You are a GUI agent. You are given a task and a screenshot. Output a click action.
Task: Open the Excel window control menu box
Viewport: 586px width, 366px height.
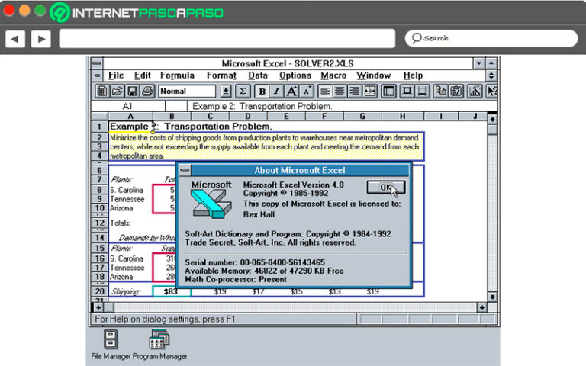(97, 64)
